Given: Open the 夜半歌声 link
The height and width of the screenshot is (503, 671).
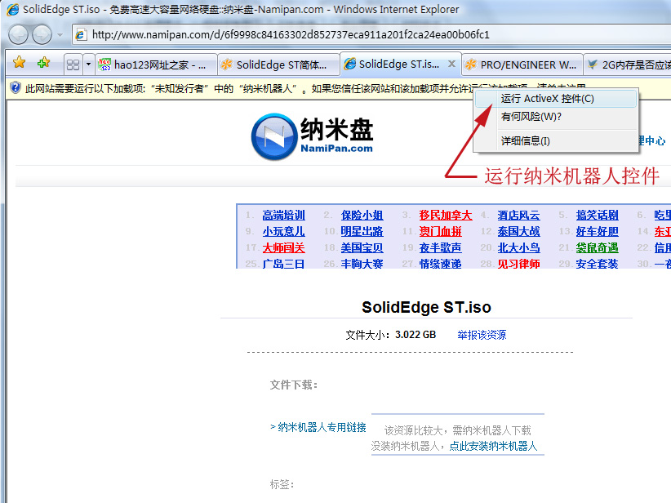Looking at the screenshot, I should coord(440,247).
